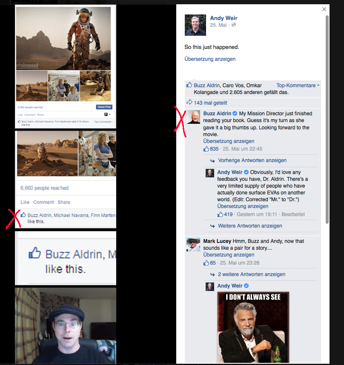Click verified badge above the meme image

pyautogui.click(x=246, y=285)
